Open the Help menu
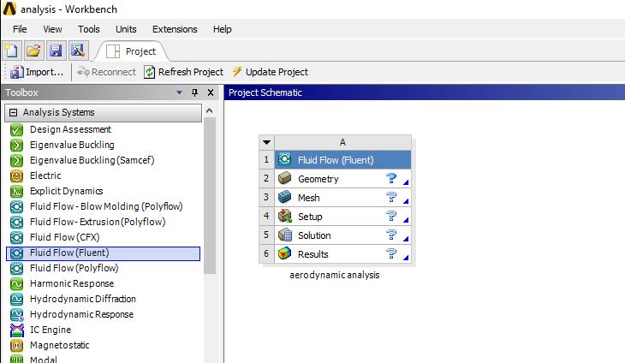The height and width of the screenshot is (363, 625). 222,29
